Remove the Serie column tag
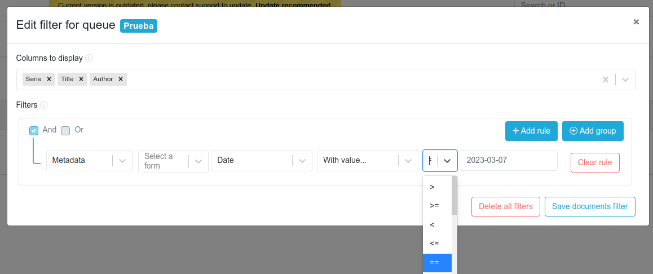The image size is (653, 274). (49, 79)
